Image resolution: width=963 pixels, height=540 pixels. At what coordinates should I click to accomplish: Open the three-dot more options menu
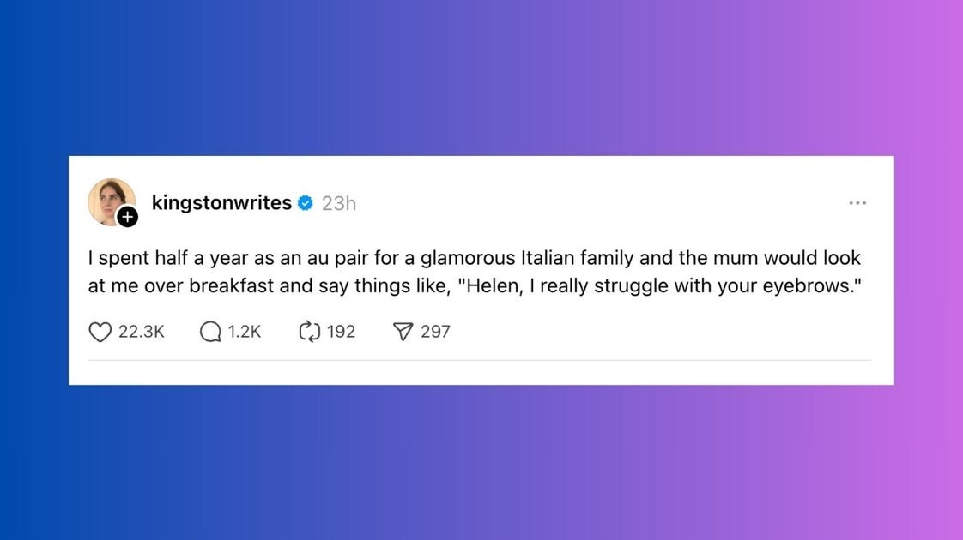coord(857,202)
